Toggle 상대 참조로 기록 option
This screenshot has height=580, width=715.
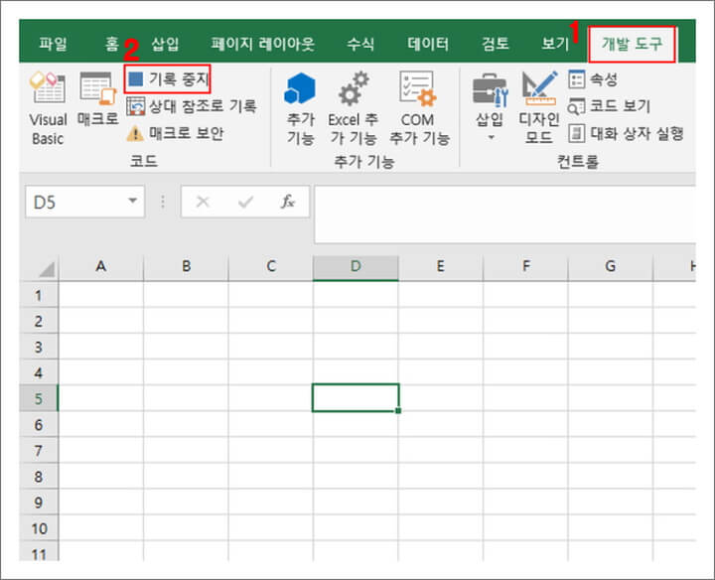click(192, 106)
